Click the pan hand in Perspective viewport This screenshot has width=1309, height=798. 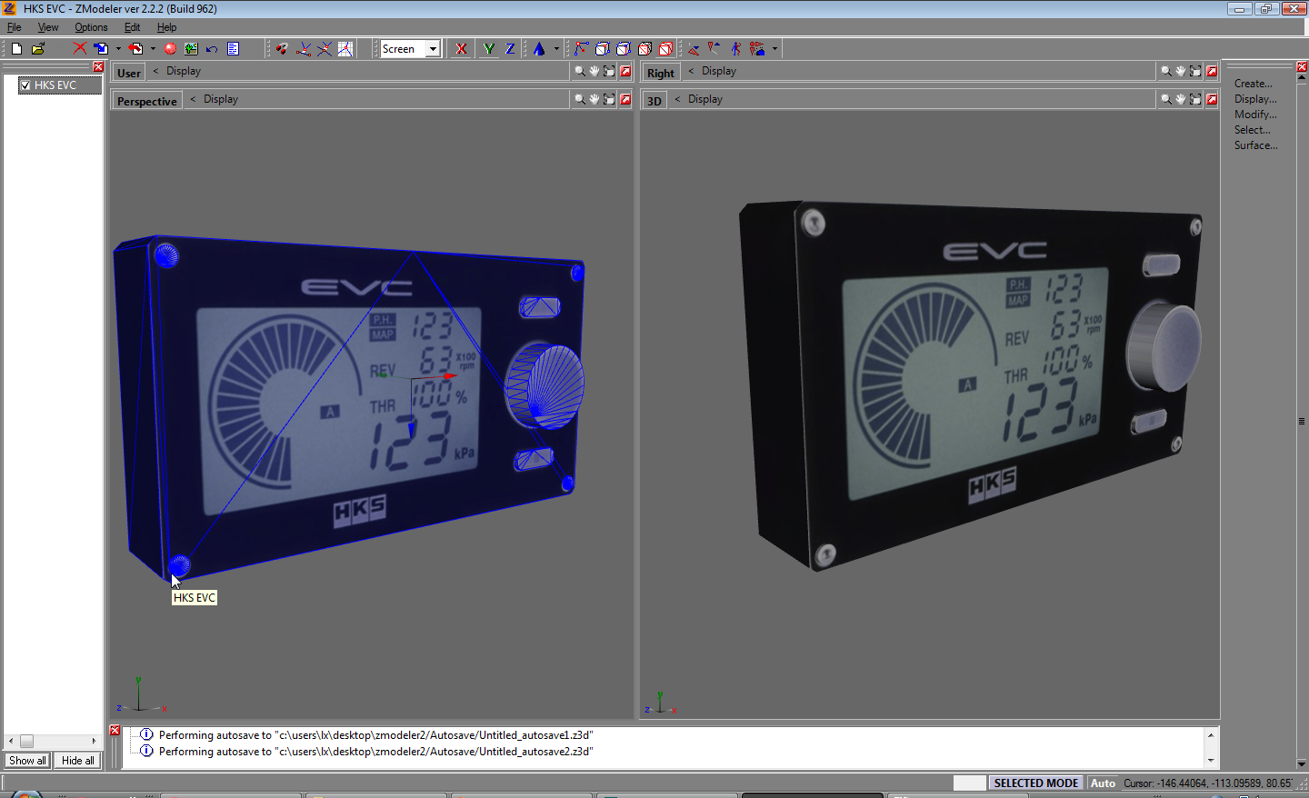(595, 99)
